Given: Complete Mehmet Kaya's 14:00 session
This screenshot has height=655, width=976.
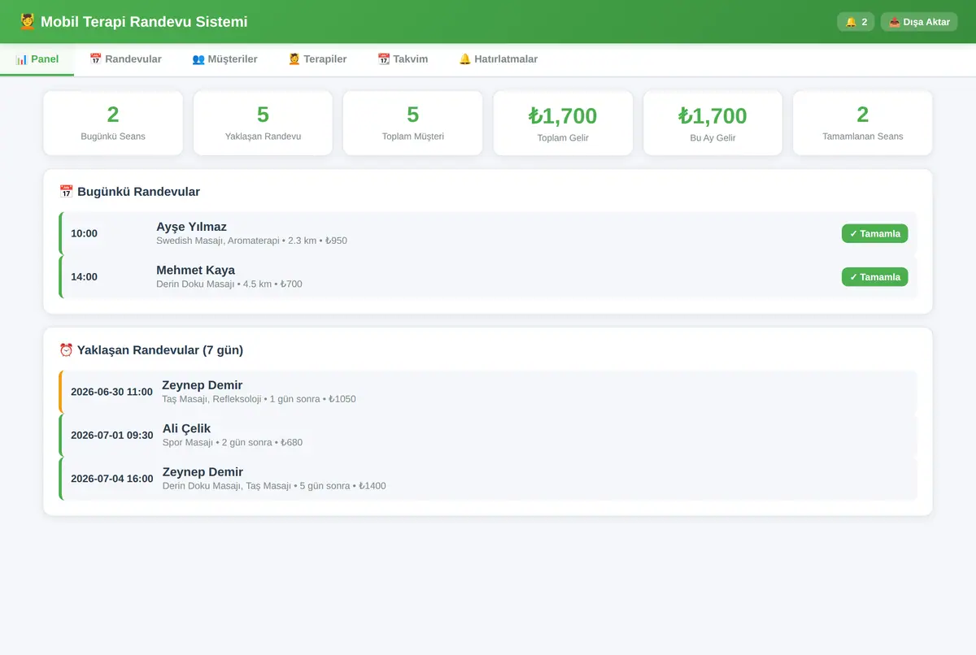Looking at the screenshot, I should [x=874, y=277].
